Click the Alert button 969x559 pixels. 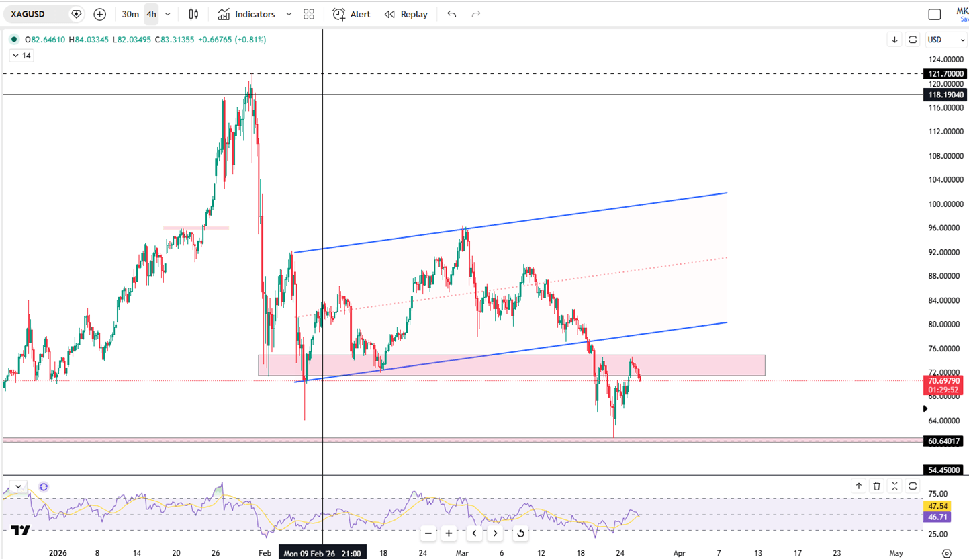click(352, 14)
